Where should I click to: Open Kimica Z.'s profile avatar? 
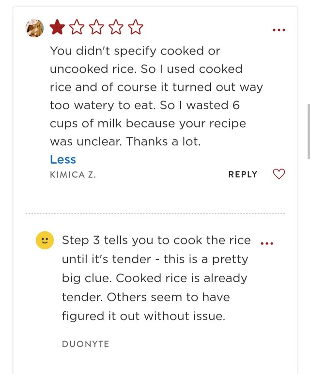pyautogui.click(x=34, y=28)
